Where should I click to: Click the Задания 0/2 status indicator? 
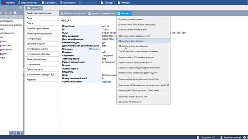point(206,137)
